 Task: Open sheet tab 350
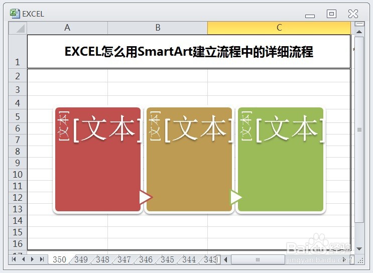pos(59,259)
